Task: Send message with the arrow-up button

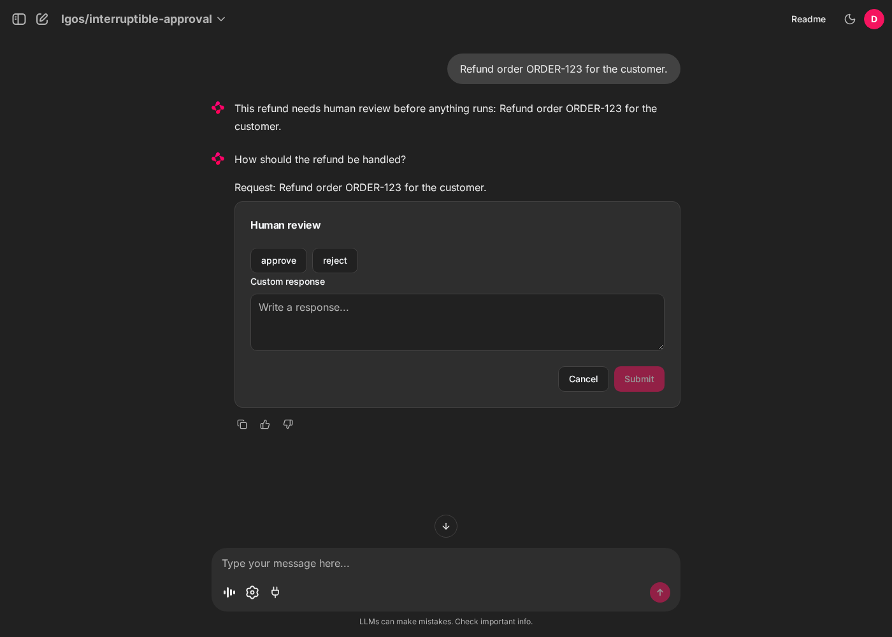Action: (x=660, y=592)
